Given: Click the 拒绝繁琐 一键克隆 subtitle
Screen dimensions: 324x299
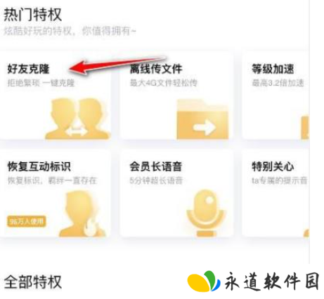Looking at the screenshot, I should (41, 83).
